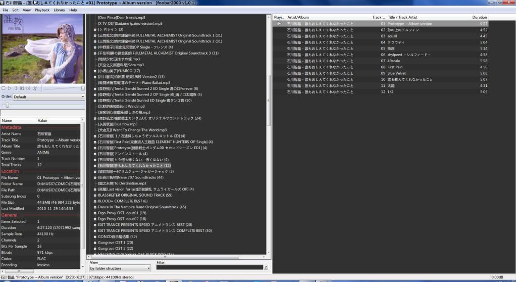Open the Playback menu
The image size is (516, 282).
click(x=42, y=10)
